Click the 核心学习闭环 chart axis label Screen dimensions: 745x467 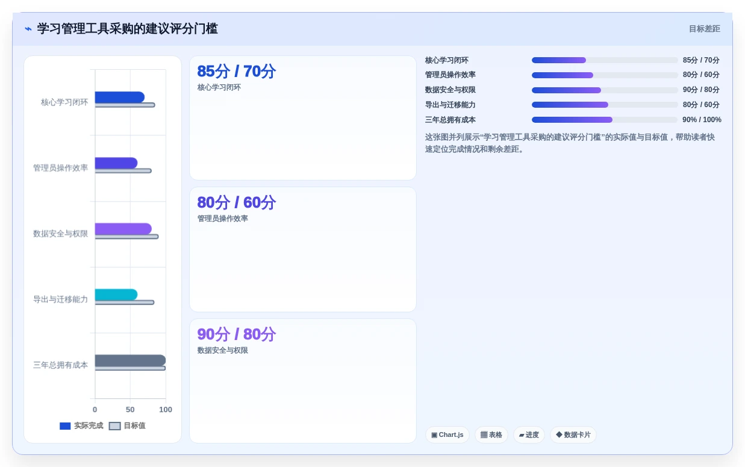pos(64,102)
